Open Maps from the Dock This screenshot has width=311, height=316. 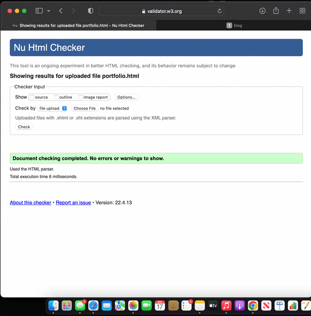coord(120,306)
